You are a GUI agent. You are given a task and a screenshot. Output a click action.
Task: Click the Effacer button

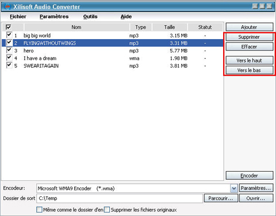pos(250,47)
